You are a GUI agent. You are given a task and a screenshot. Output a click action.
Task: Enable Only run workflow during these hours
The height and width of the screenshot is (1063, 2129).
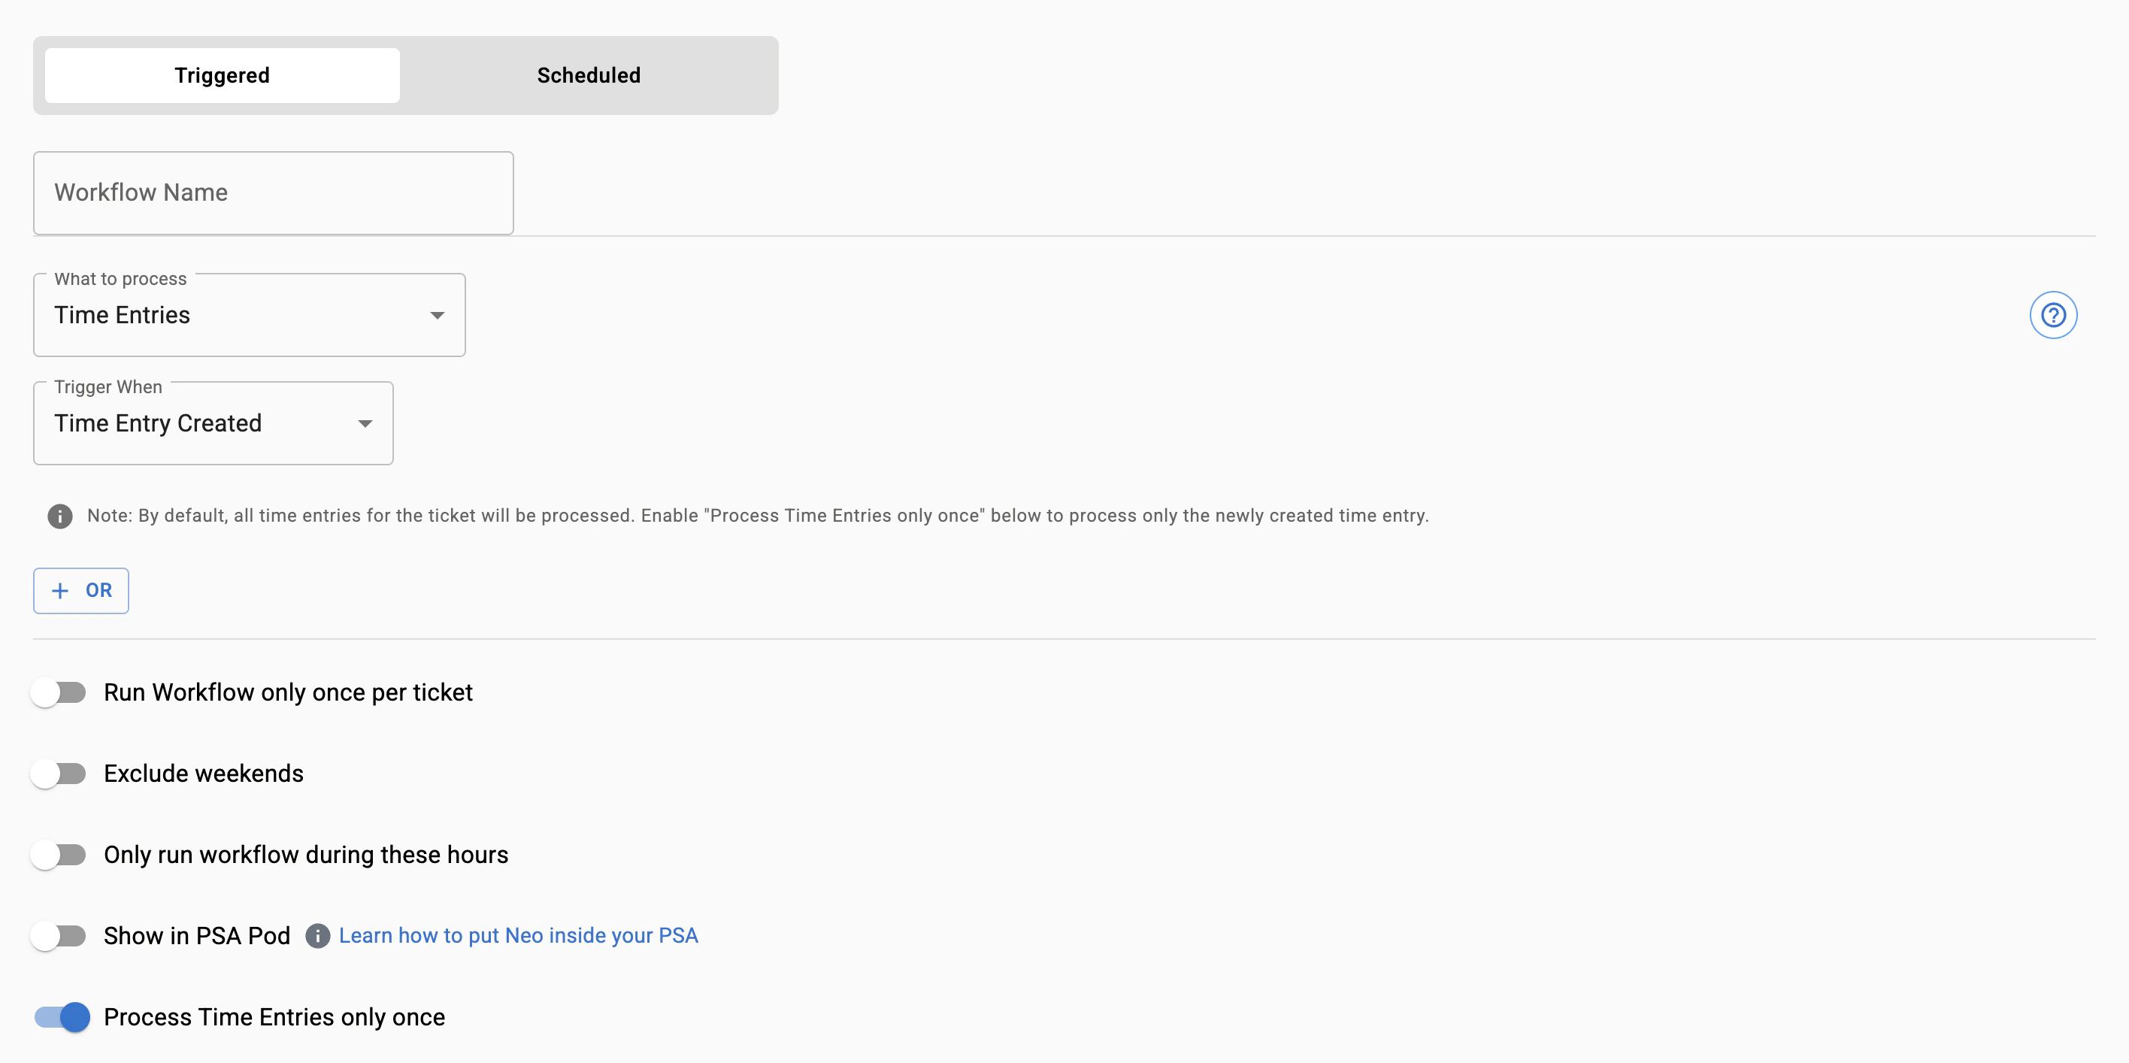tap(59, 855)
